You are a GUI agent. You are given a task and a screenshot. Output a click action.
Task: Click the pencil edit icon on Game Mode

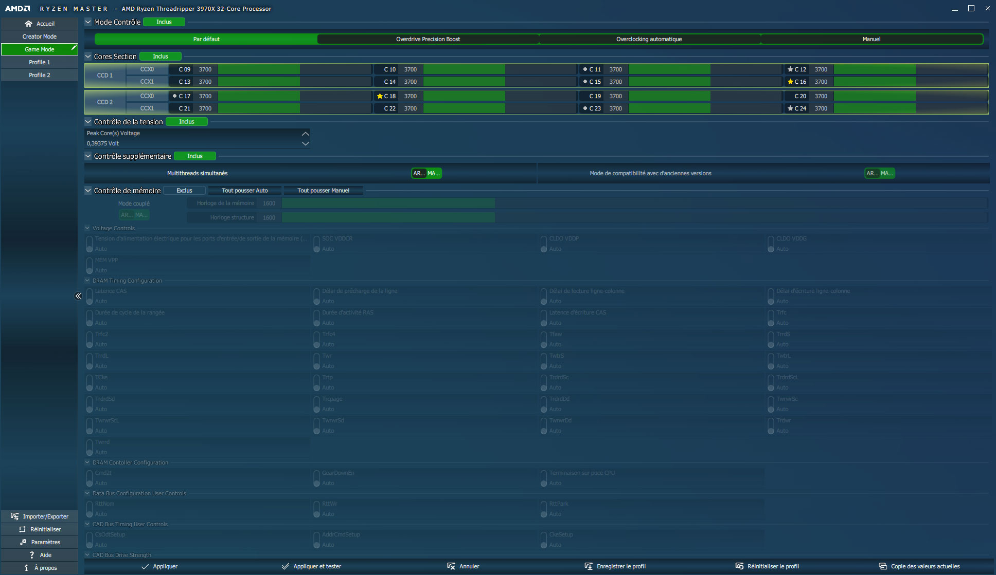[x=74, y=48]
